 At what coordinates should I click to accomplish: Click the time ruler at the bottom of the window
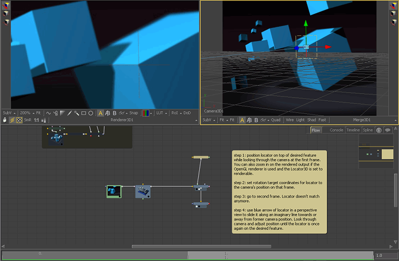(188, 255)
